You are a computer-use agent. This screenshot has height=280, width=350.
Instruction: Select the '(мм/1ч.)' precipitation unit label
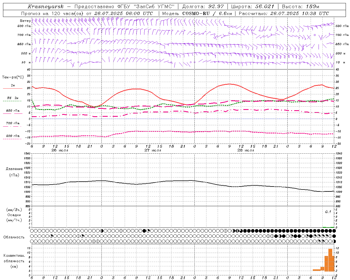pos(14,220)
